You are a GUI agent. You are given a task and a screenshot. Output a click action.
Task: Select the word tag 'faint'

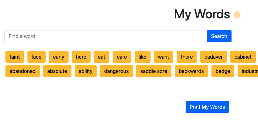pyautogui.click(x=15, y=57)
